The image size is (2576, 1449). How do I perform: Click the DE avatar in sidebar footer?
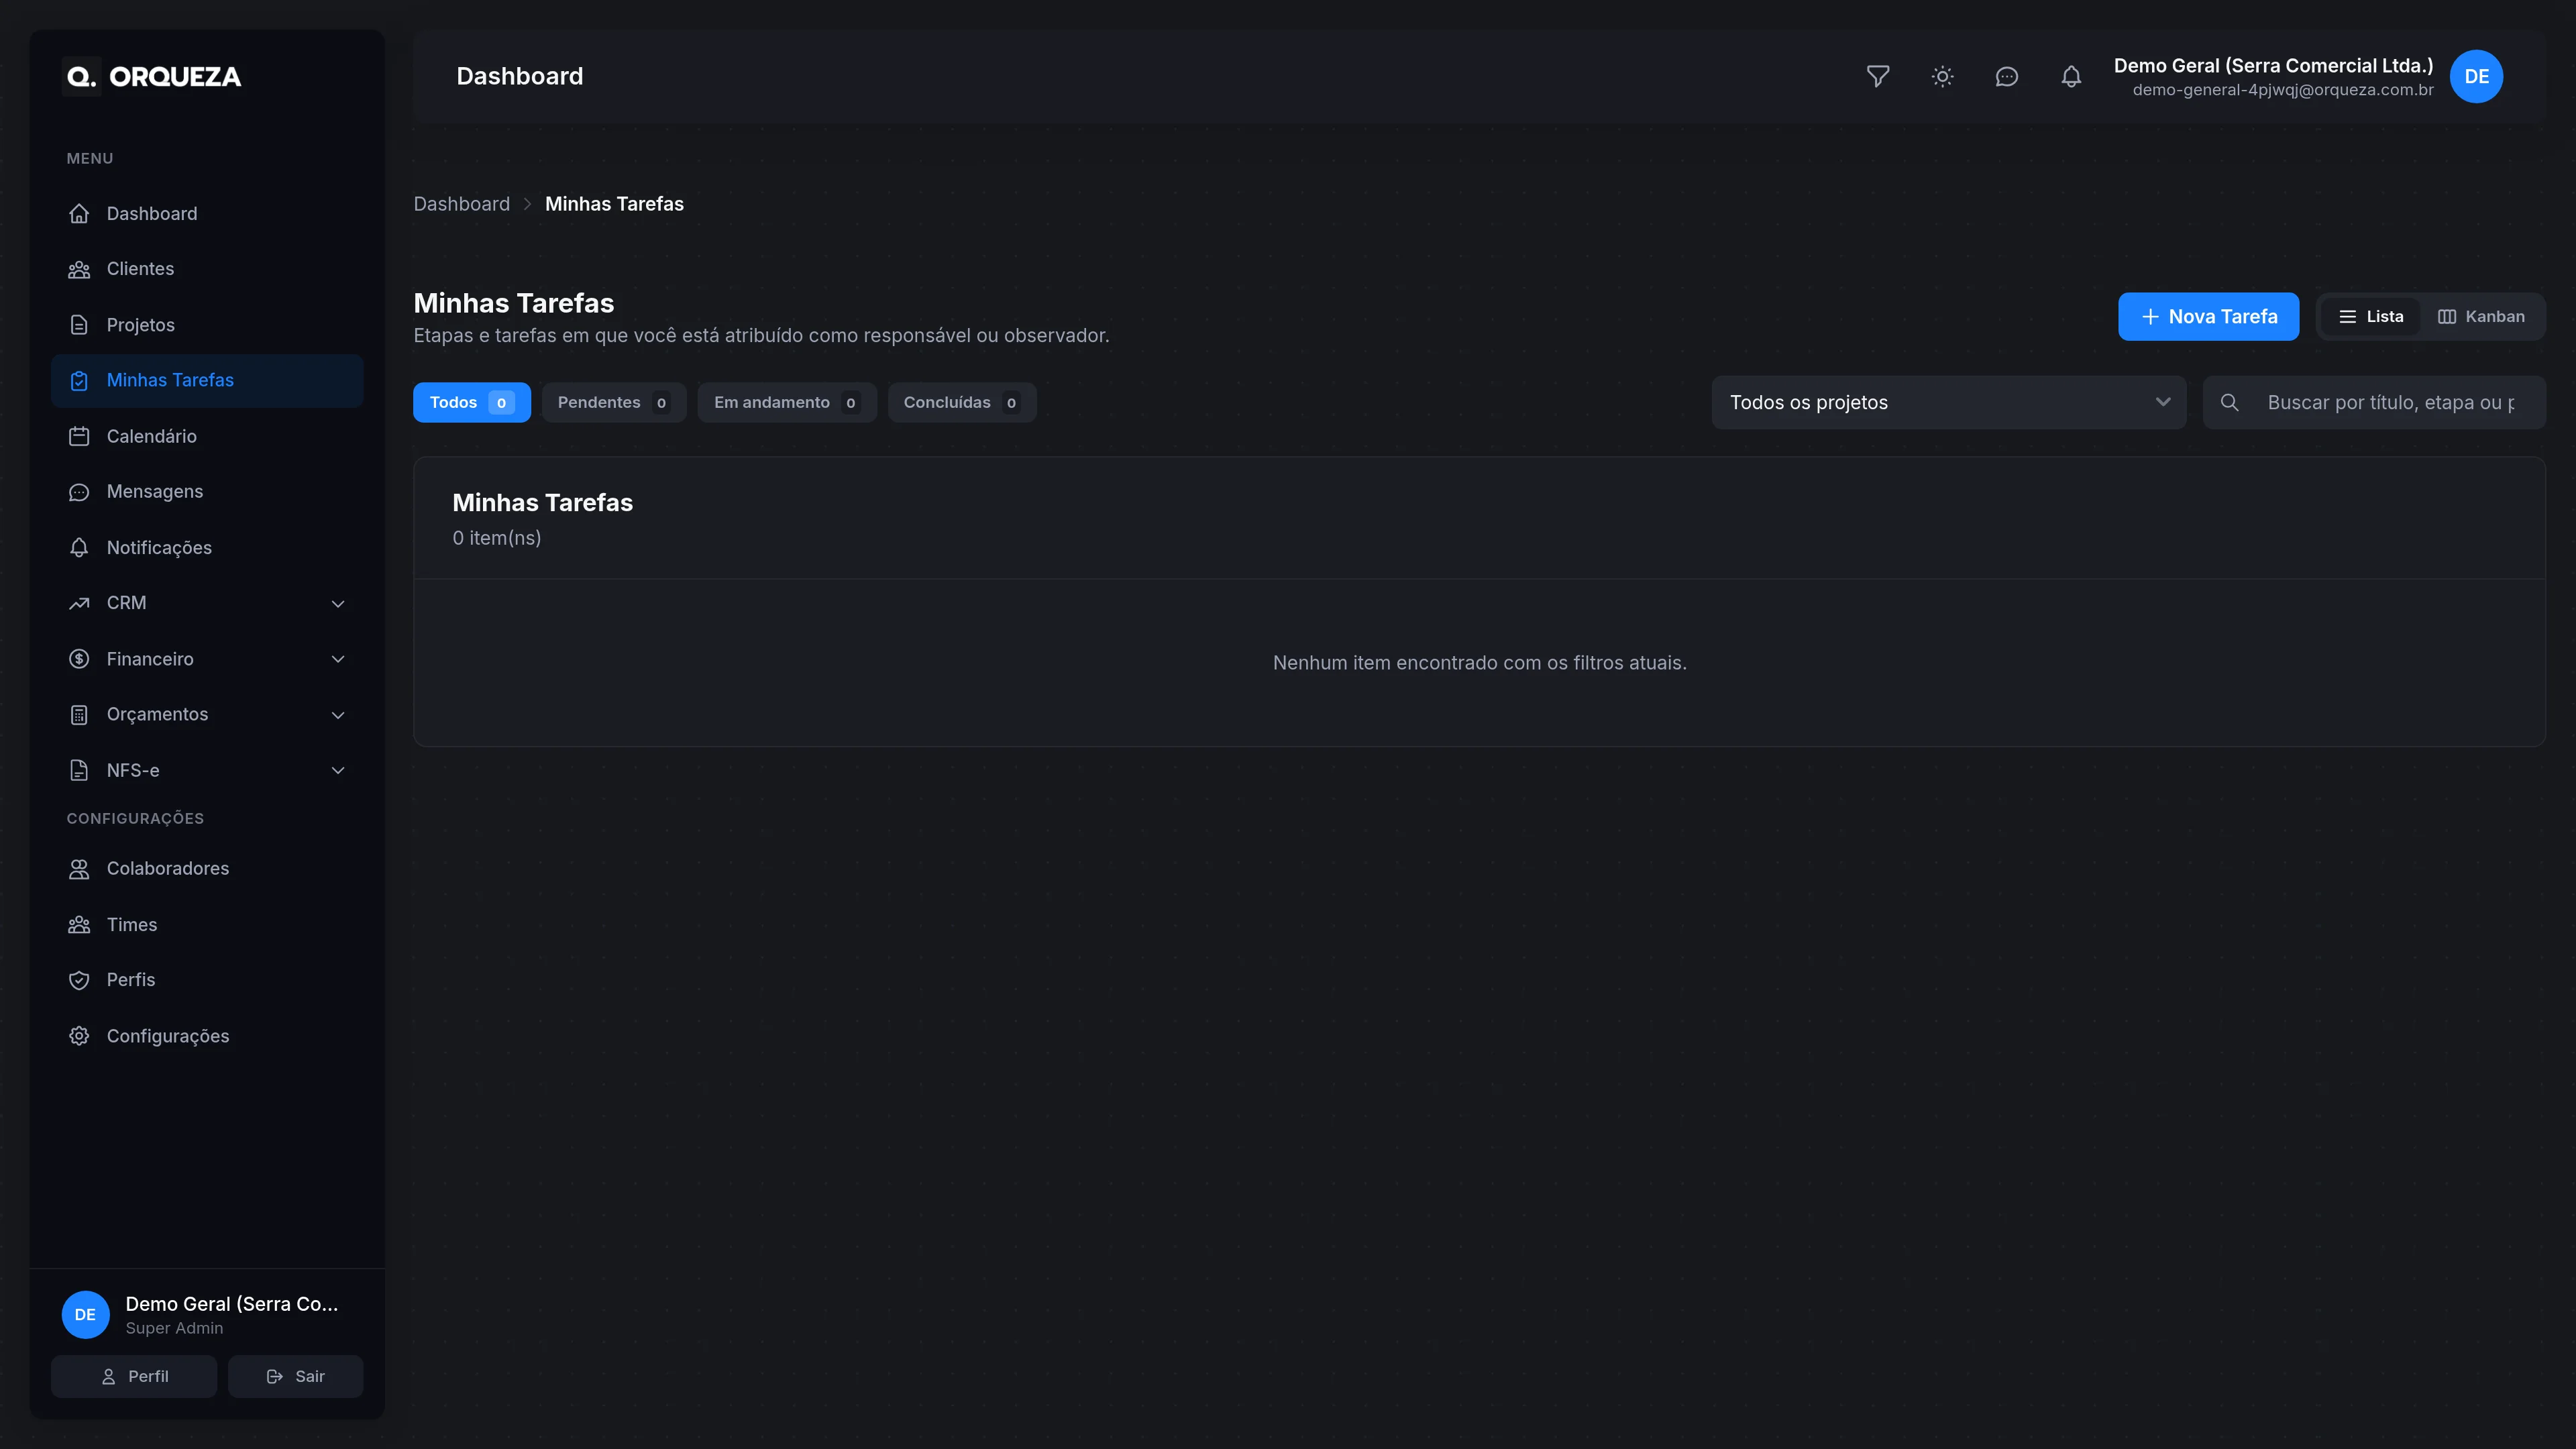point(86,1315)
